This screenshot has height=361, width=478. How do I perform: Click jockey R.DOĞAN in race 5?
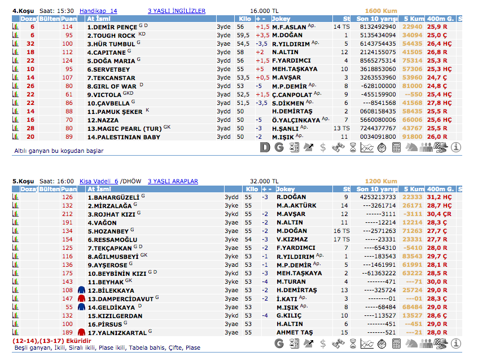pyautogui.click(x=291, y=197)
